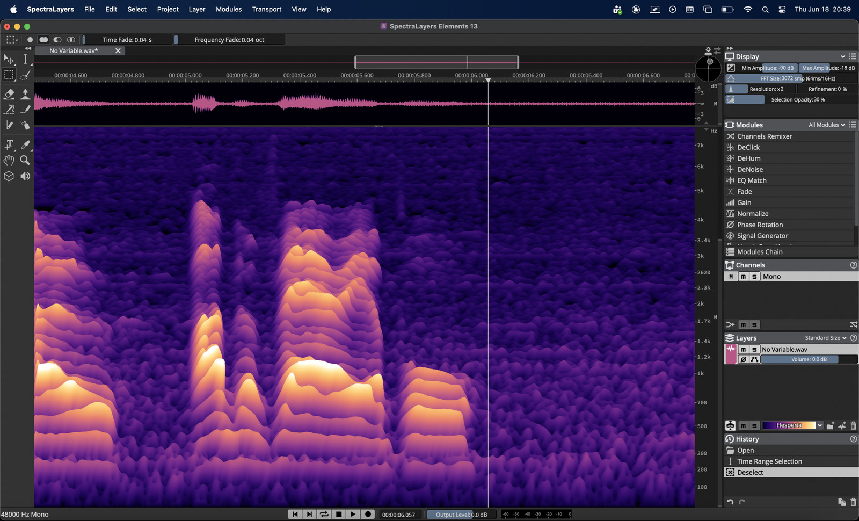The image size is (859, 521).
Task: Collapse right panels with double arrows
Action: (730, 48)
